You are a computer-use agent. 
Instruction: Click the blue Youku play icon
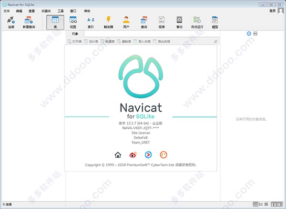(x=148, y=155)
